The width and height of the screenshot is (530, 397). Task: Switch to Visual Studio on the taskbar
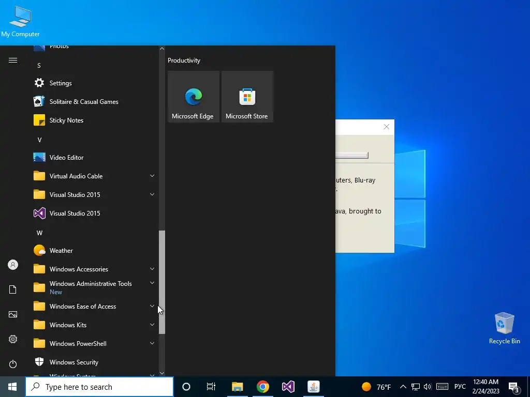(x=288, y=387)
